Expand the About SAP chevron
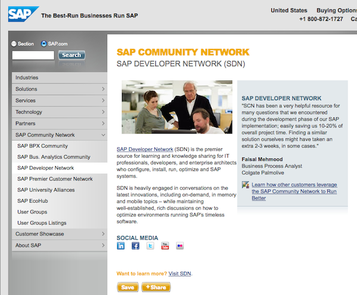Viewport: 357px width, 295px height. pyautogui.click(x=103, y=246)
